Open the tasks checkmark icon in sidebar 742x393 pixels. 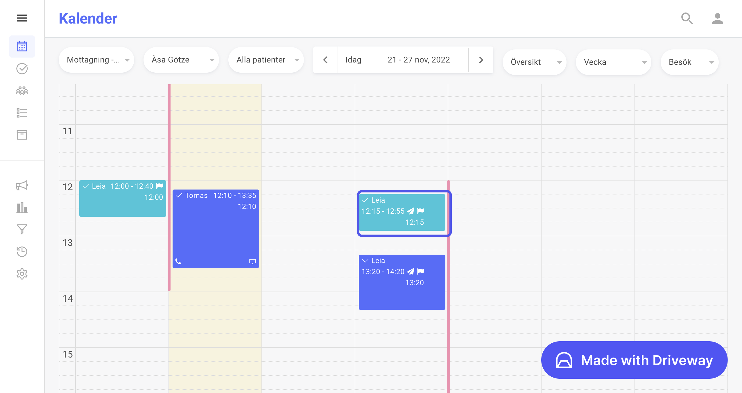pos(22,69)
